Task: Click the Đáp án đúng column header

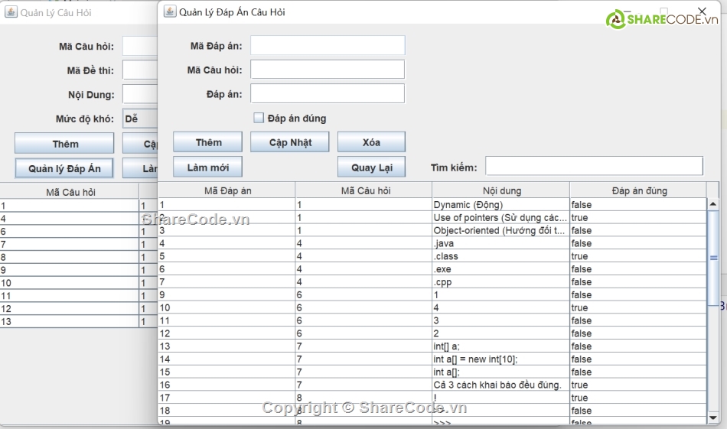Action: pyautogui.click(x=638, y=190)
